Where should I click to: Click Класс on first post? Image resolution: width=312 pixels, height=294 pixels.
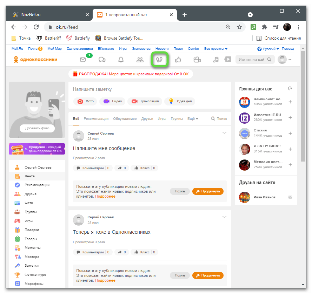tap(145, 168)
